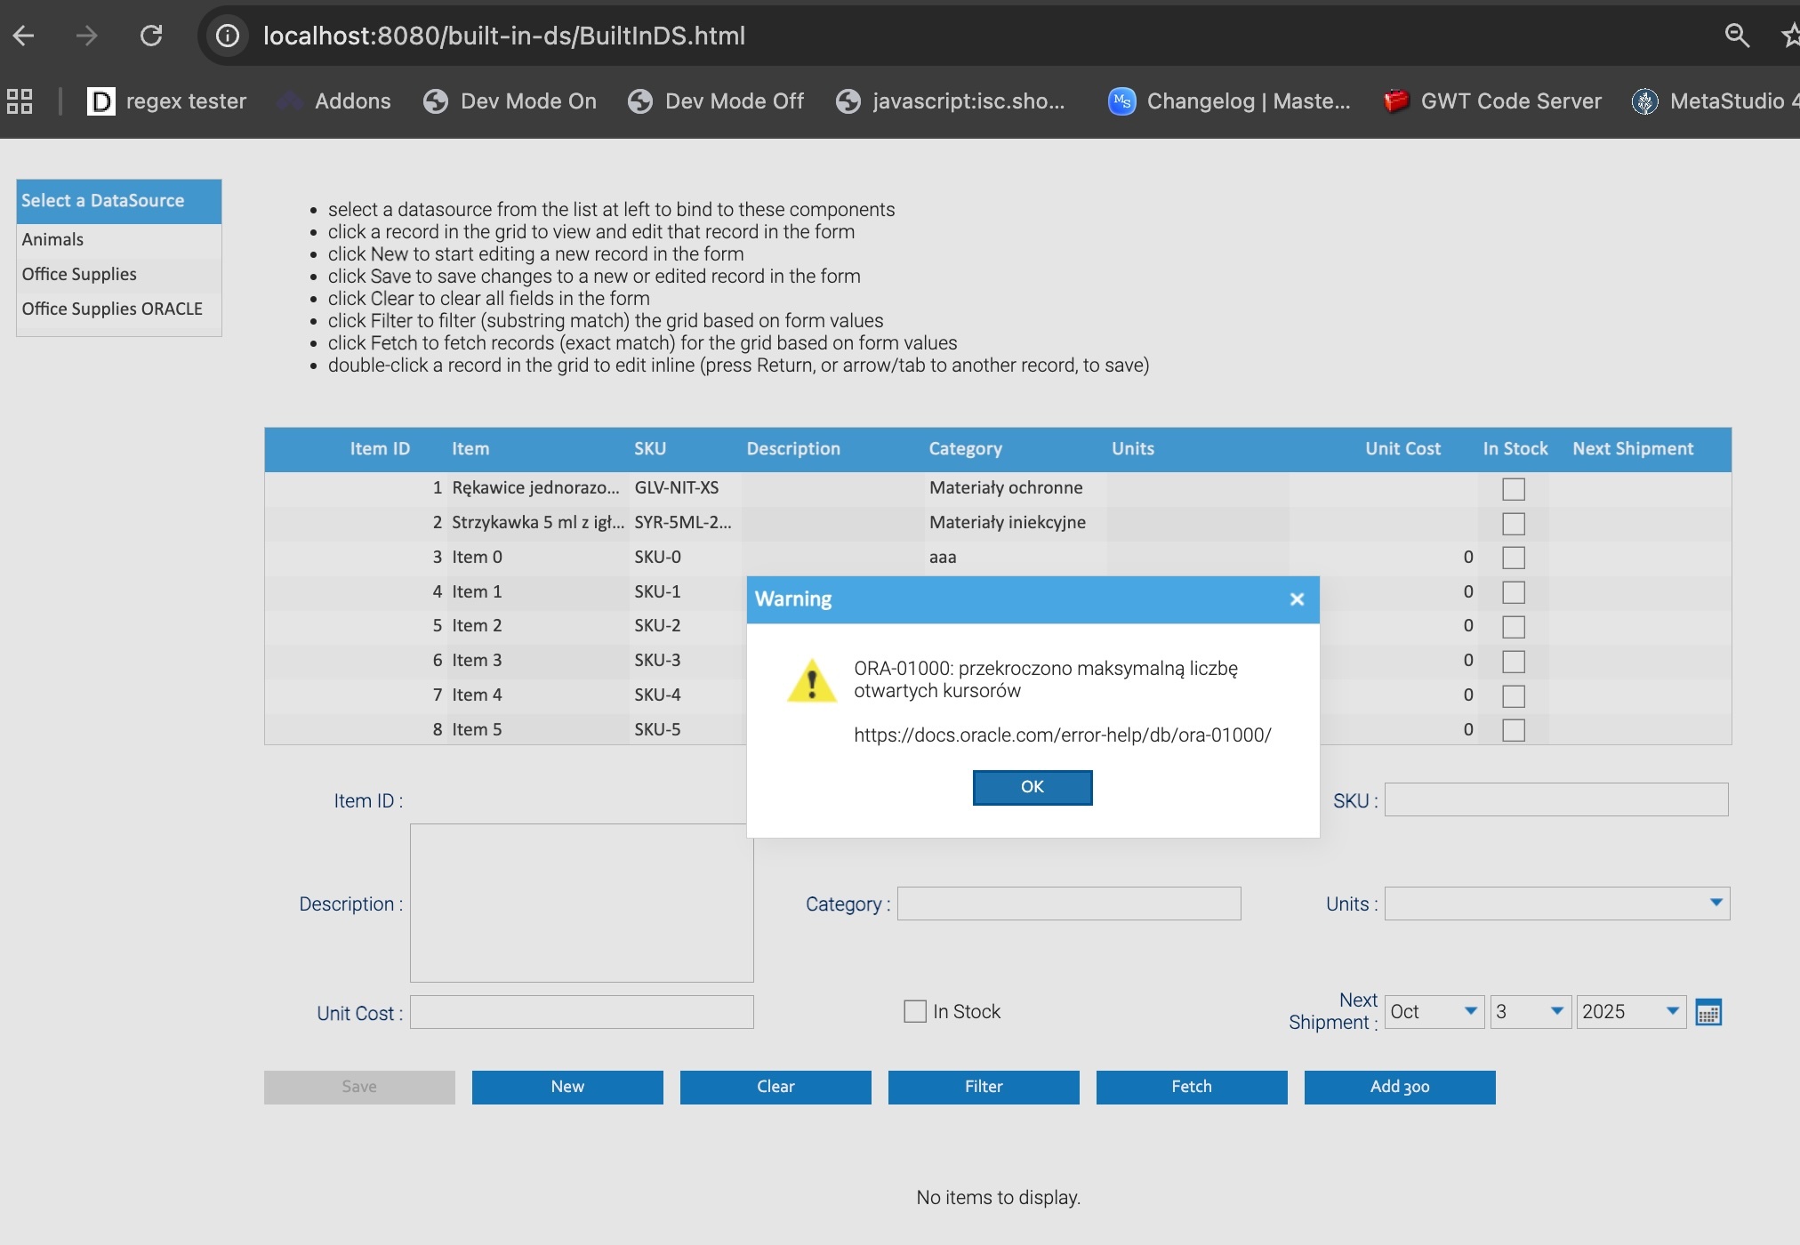Open the bookmarks apps grid icon
The width and height of the screenshot is (1800, 1245).
20,101
